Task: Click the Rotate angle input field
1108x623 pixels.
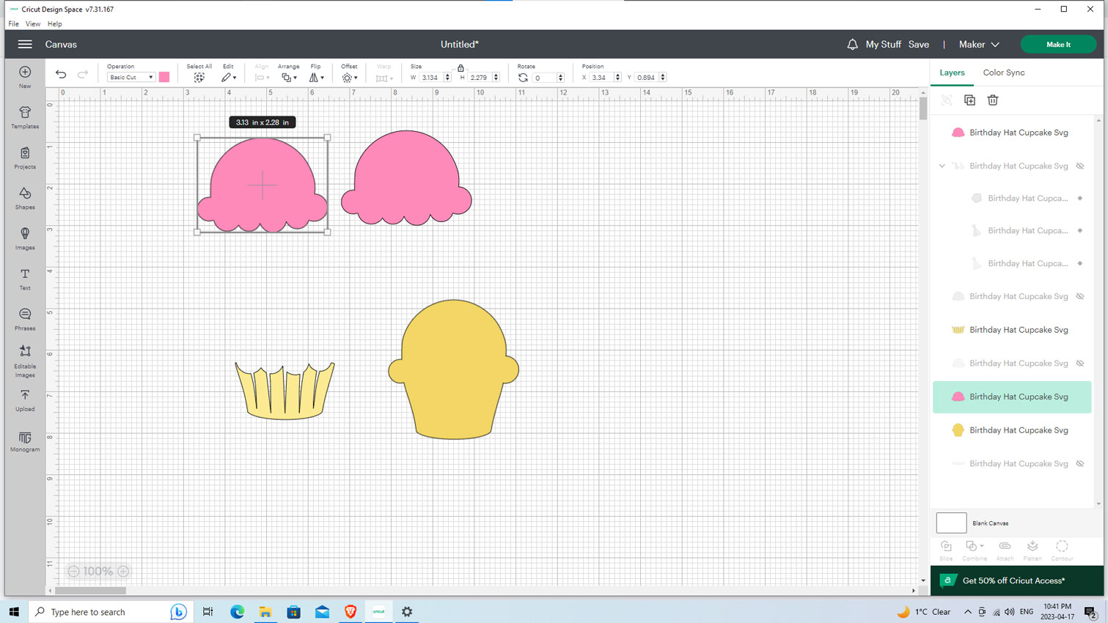Action: tap(544, 78)
